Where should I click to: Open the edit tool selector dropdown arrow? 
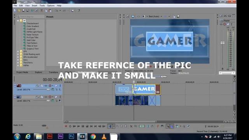click(x=114, y=126)
